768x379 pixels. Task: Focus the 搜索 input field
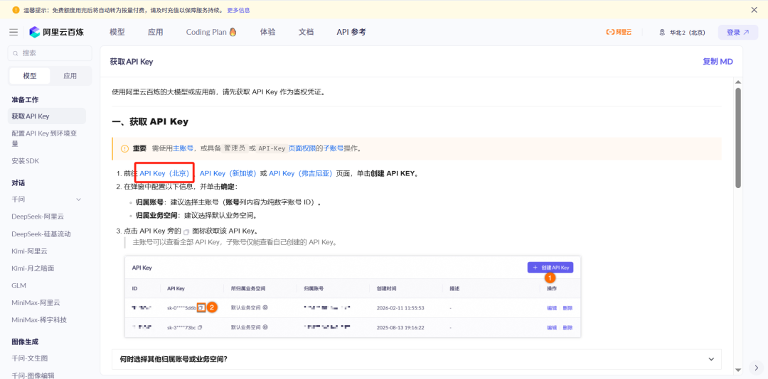click(x=50, y=53)
